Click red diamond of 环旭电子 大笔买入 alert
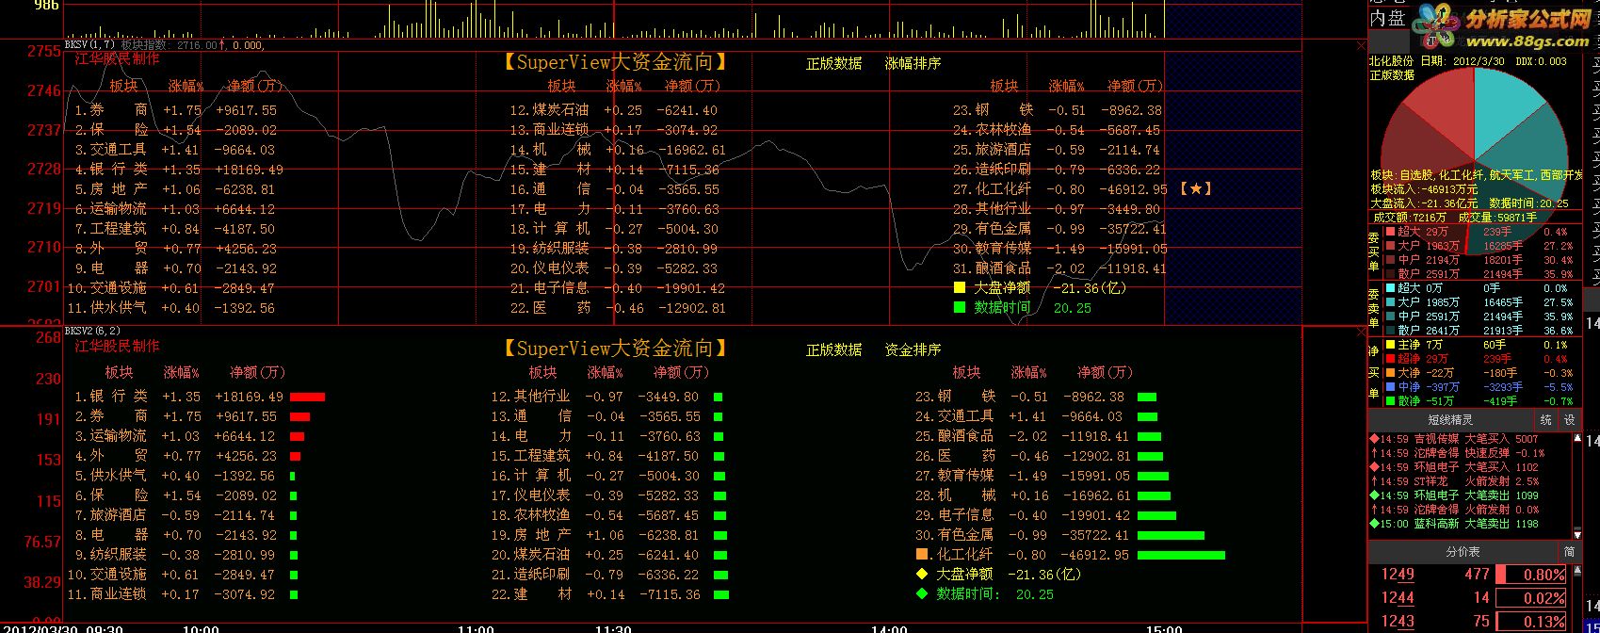Viewport: 1600px width, 633px height. (1374, 467)
